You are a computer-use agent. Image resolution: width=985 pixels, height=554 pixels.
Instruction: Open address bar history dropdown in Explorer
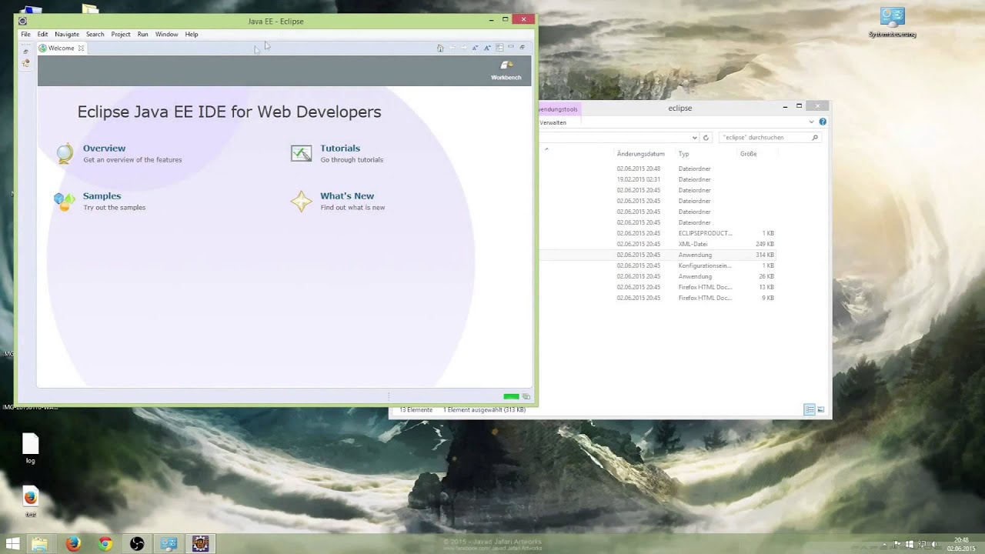(695, 138)
